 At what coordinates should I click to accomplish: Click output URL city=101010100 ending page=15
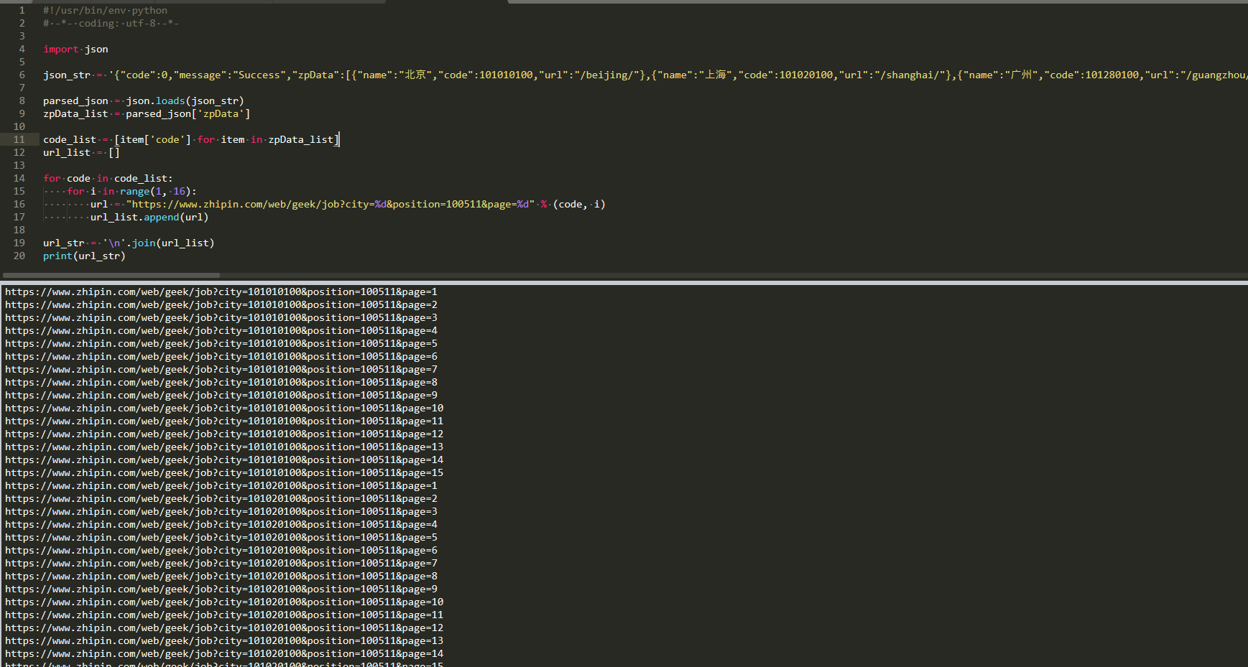click(224, 472)
